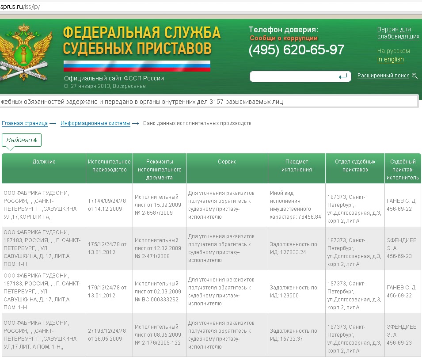The height and width of the screenshot is (361, 422).
Task: Click the clock icon next to the date
Action: (x=66, y=86)
